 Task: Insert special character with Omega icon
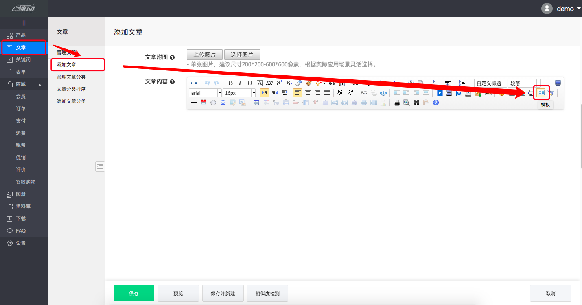point(223,103)
